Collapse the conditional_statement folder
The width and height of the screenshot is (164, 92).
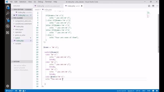coord(22,24)
